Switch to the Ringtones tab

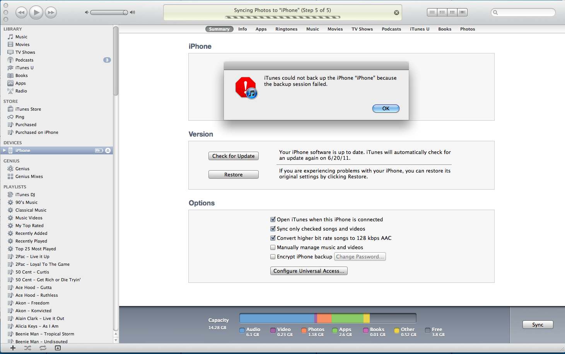click(287, 29)
